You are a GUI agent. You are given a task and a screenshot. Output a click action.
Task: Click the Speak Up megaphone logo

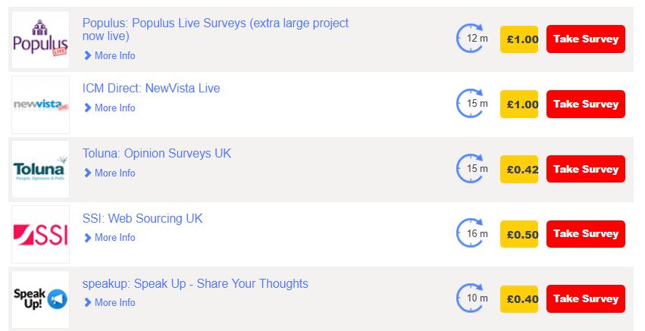click(x=40, y=299)
